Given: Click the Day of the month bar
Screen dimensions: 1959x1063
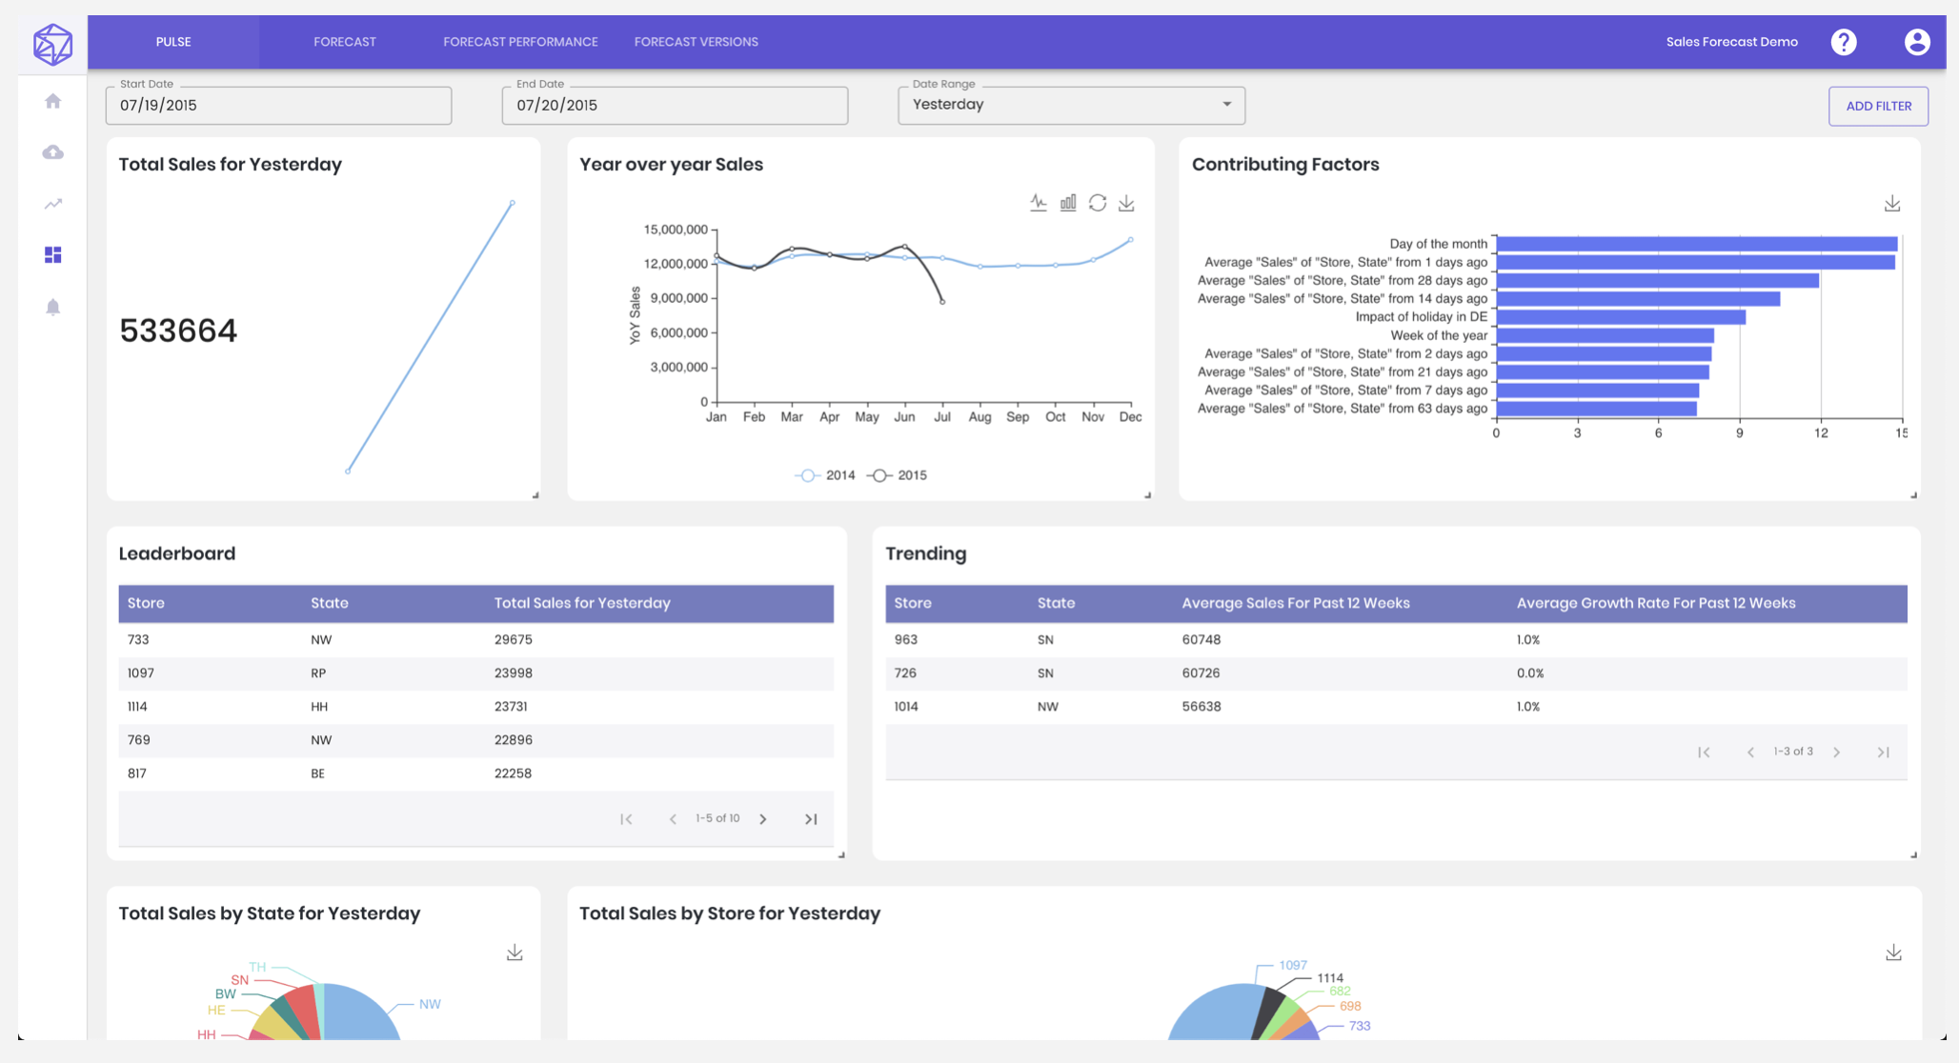Looking at the screenshot, I should point(1697,244).
